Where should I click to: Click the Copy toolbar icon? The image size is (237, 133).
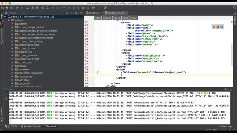coord(32,8)
